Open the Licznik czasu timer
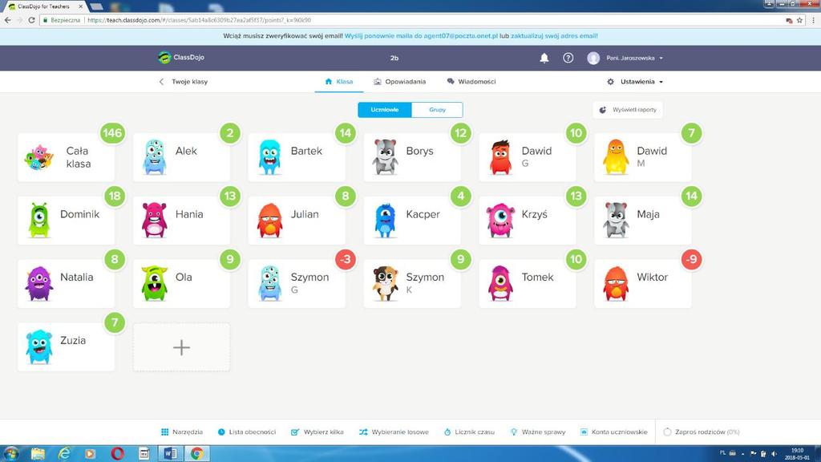The width and height of the screenshot is (821, 462). (x=469, y=432)
